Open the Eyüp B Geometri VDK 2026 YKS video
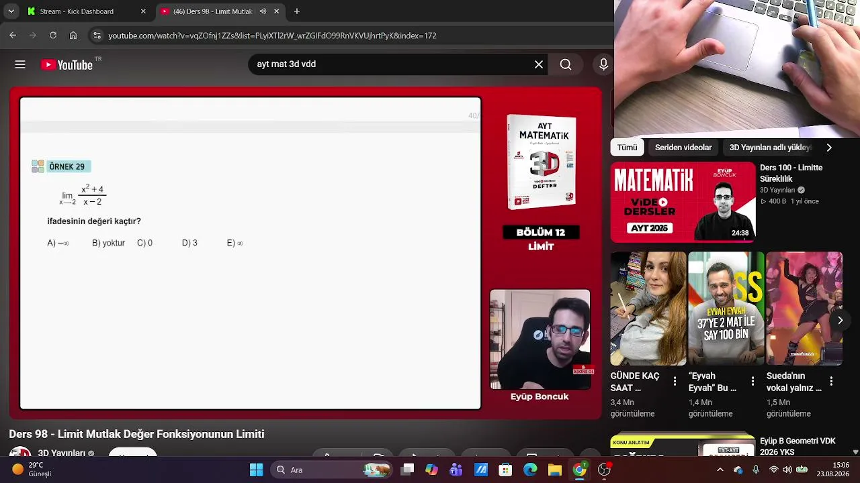Image resolution: width=860 pixels, height=483 pixels. click(x=798, y=446)
